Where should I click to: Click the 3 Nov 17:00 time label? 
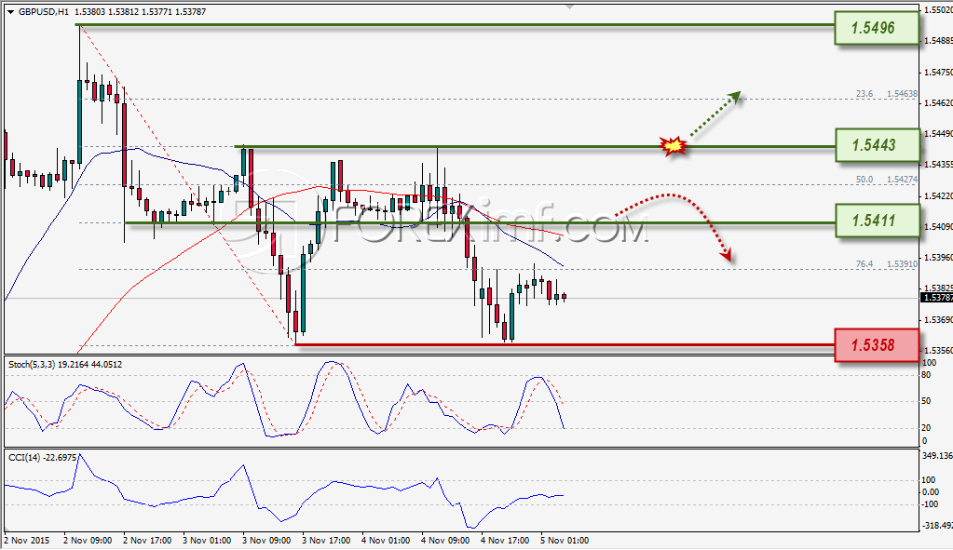[x=326, y=541]
